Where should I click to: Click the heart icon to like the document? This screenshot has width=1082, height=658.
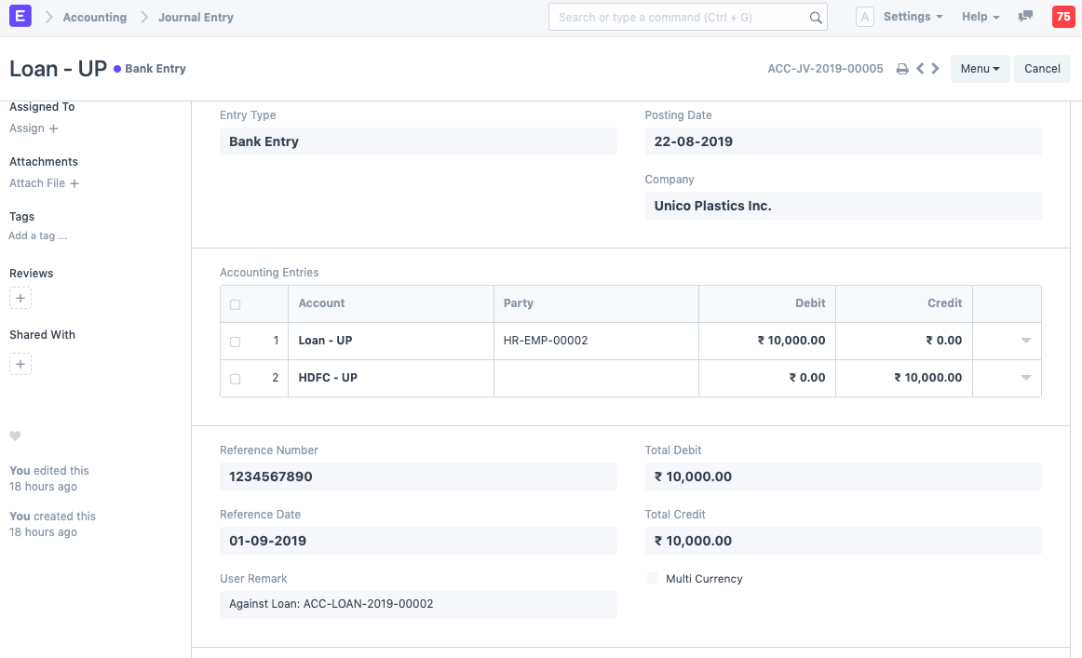[14, 436]
